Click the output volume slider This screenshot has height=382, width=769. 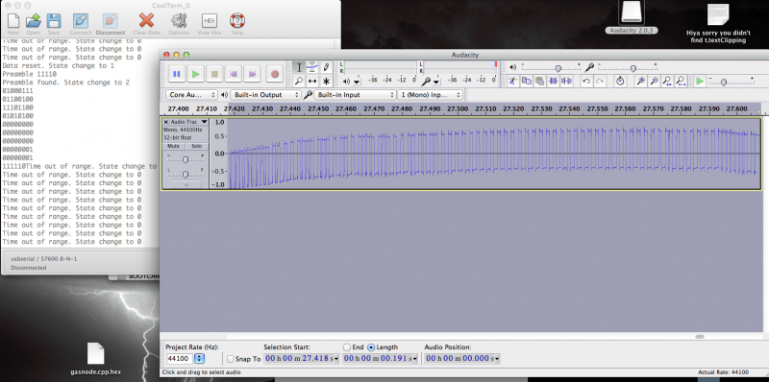pyautogui.click(x=551, y=67)
